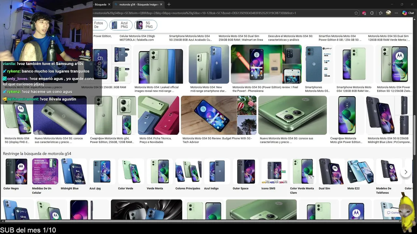417x234 pixels.
Task: Open Modelos De Teléfonos related search
Action: click(x=389, y=176)
